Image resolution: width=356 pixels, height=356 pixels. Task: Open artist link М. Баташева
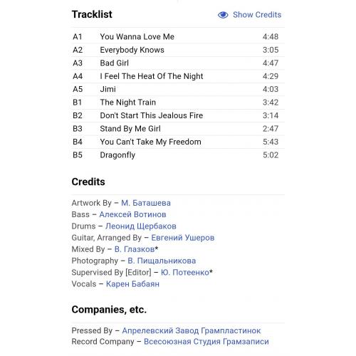coord(146,203)
